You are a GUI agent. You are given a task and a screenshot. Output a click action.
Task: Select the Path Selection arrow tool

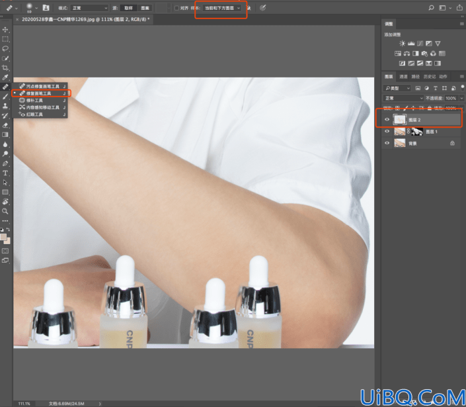click(5, 183)
